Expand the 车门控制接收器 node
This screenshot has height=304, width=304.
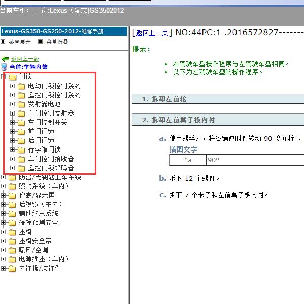click(x=12, y=159)
